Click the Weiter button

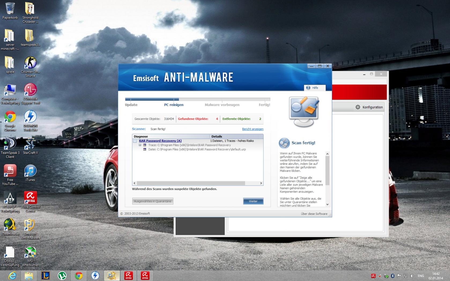coord(253,201)
